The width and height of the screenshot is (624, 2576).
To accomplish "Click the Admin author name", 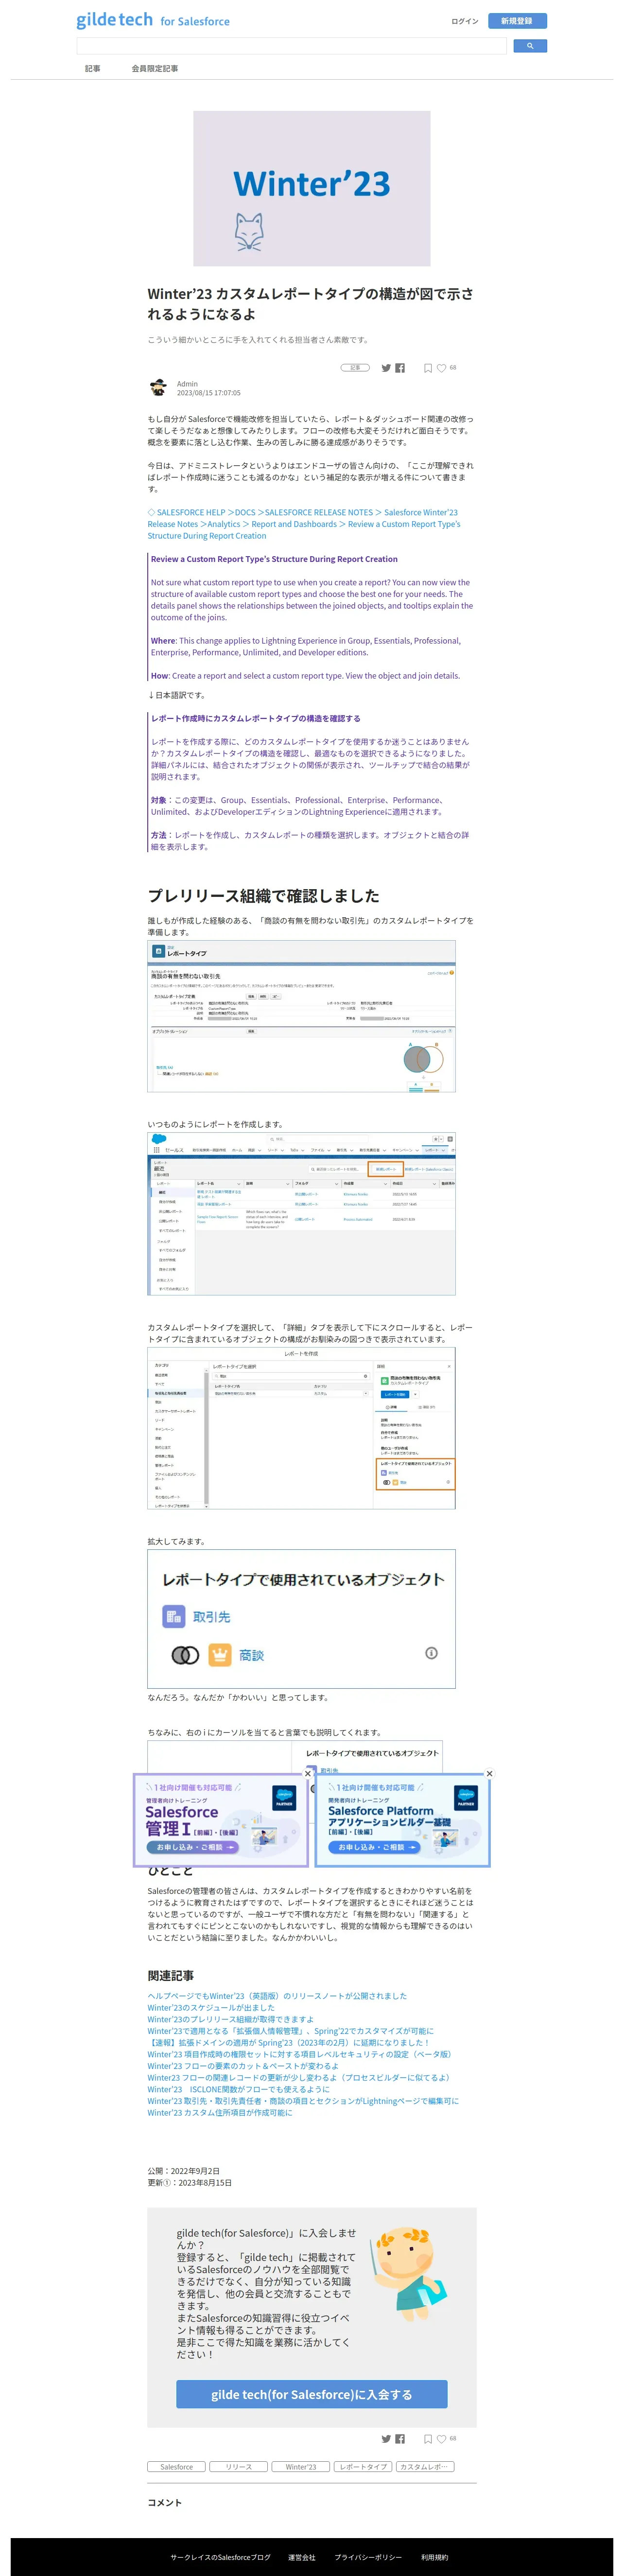I will click(187, 384).
